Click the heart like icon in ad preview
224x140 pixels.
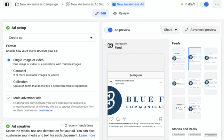coord(111,119)
